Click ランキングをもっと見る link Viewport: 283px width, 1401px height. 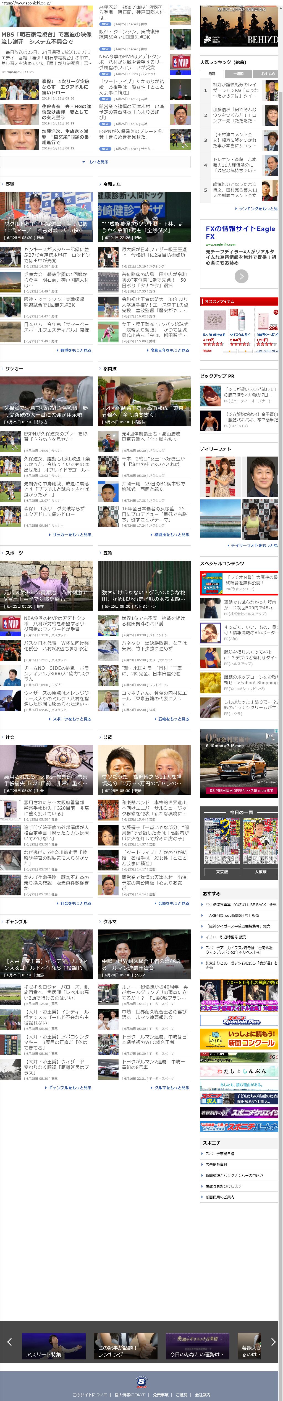click(258, 208)
